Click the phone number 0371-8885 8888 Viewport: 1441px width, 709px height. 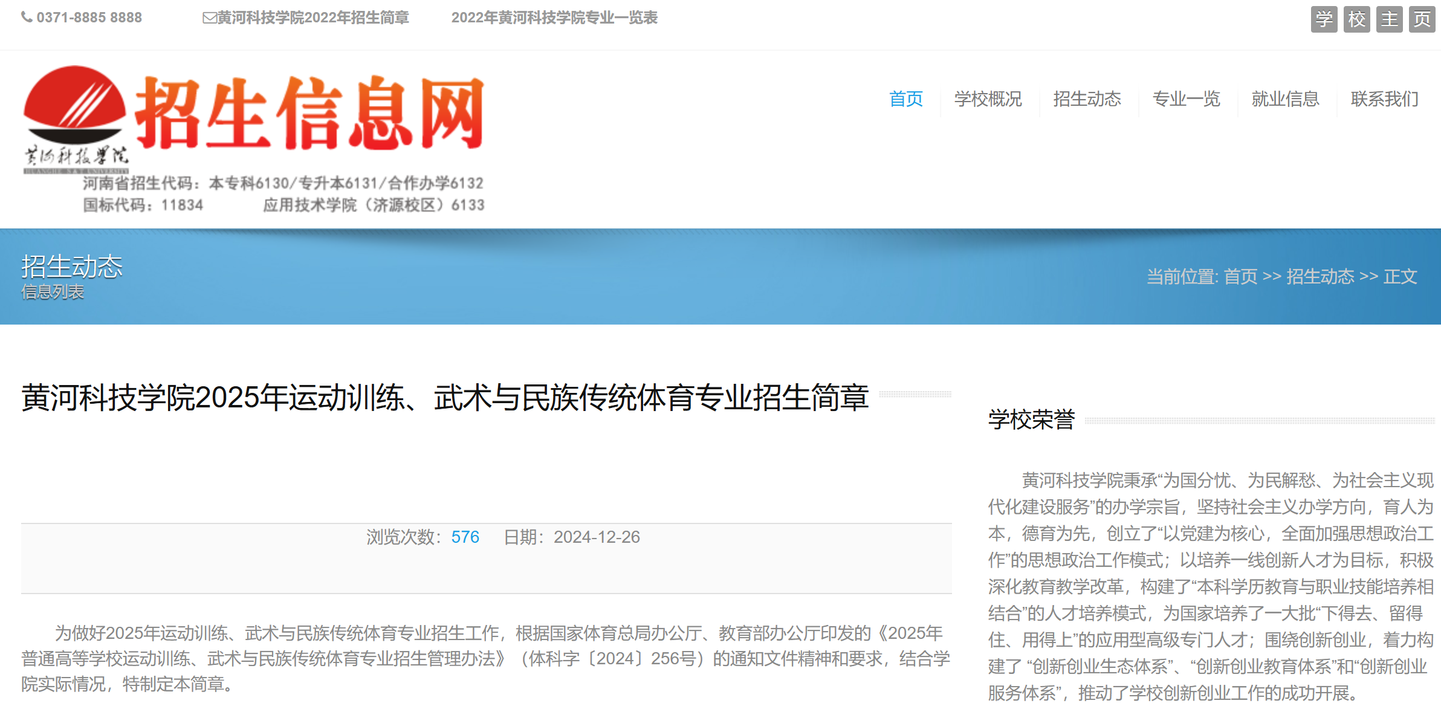tap(89, 18)
